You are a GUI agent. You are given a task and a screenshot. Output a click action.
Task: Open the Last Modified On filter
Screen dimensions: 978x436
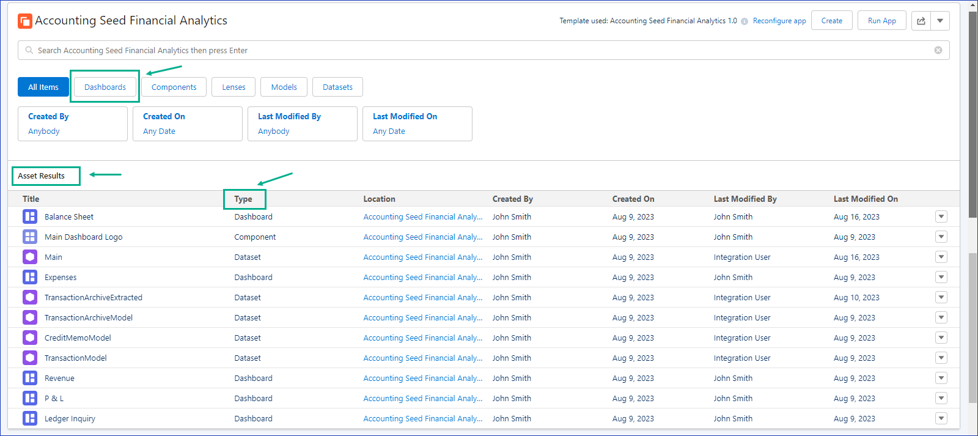(417, 124)
